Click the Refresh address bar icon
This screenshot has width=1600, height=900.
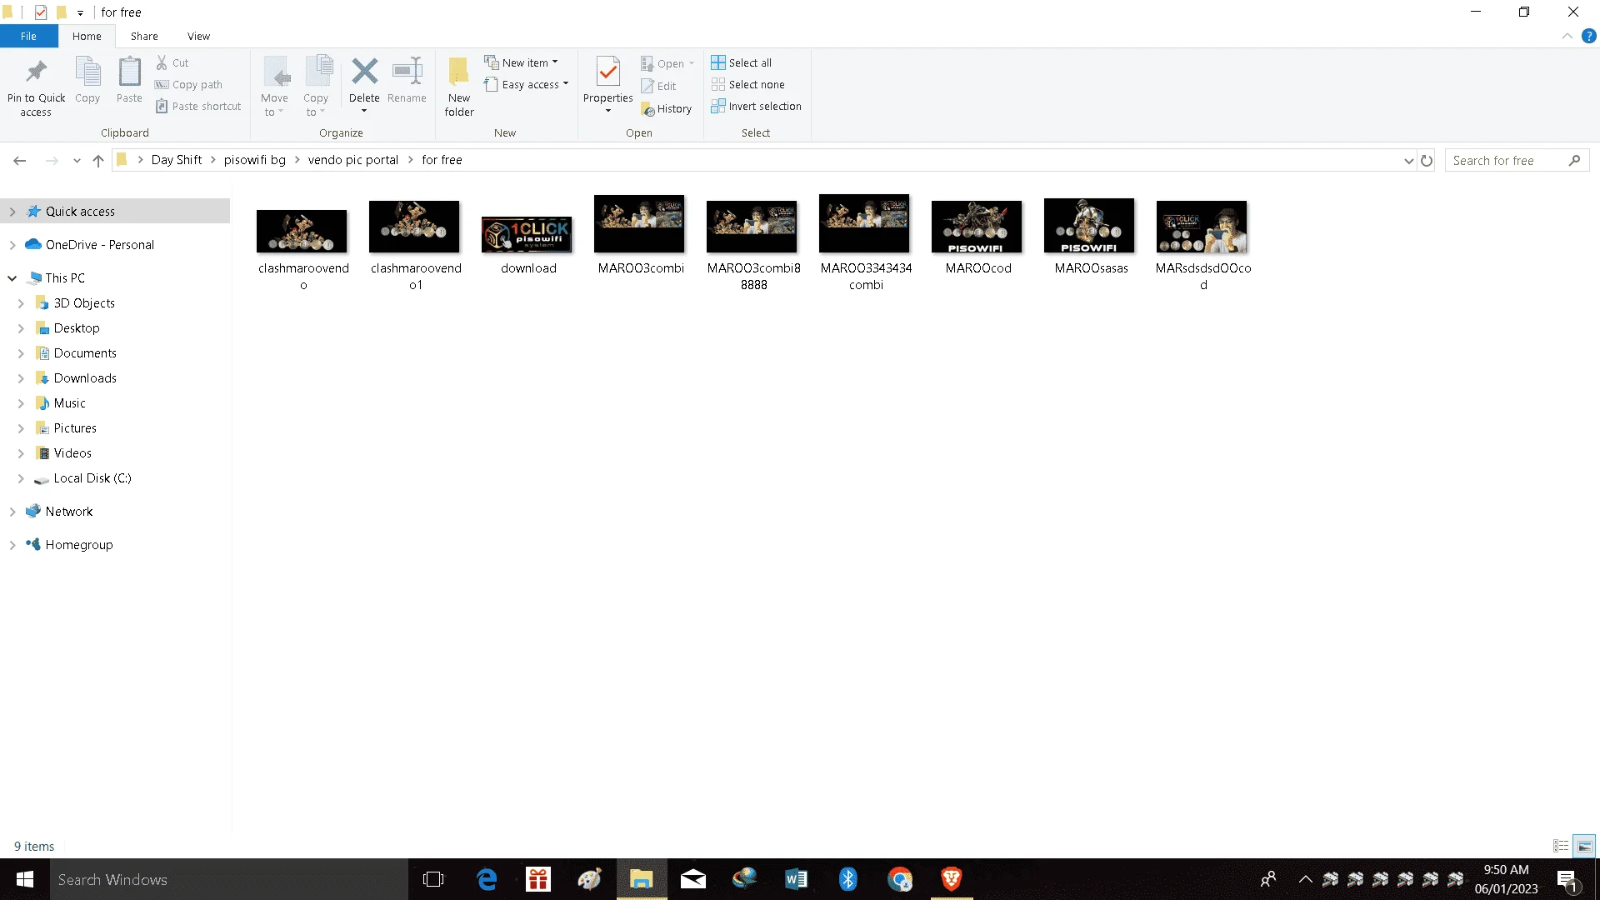[1427, 160]
